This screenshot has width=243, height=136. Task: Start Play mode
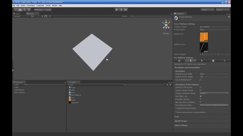pyautogui.click(x=117, y=10)
